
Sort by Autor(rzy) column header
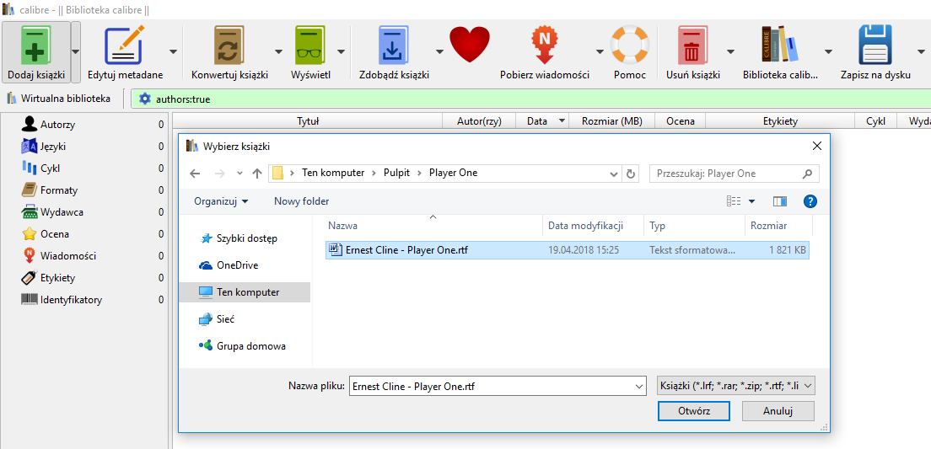(x=479, y=121)
